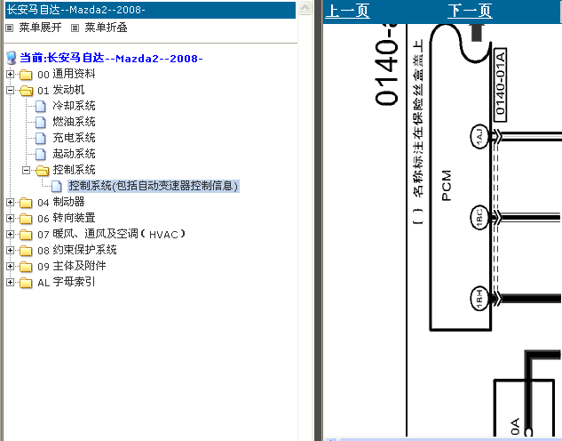Image resolution: width=562 pixels, height=441 pixels.
Task: Click the document icon of 控制系统(包括自动变速器控制信息)
Action: pyautogui.click(x=57, y=186)
